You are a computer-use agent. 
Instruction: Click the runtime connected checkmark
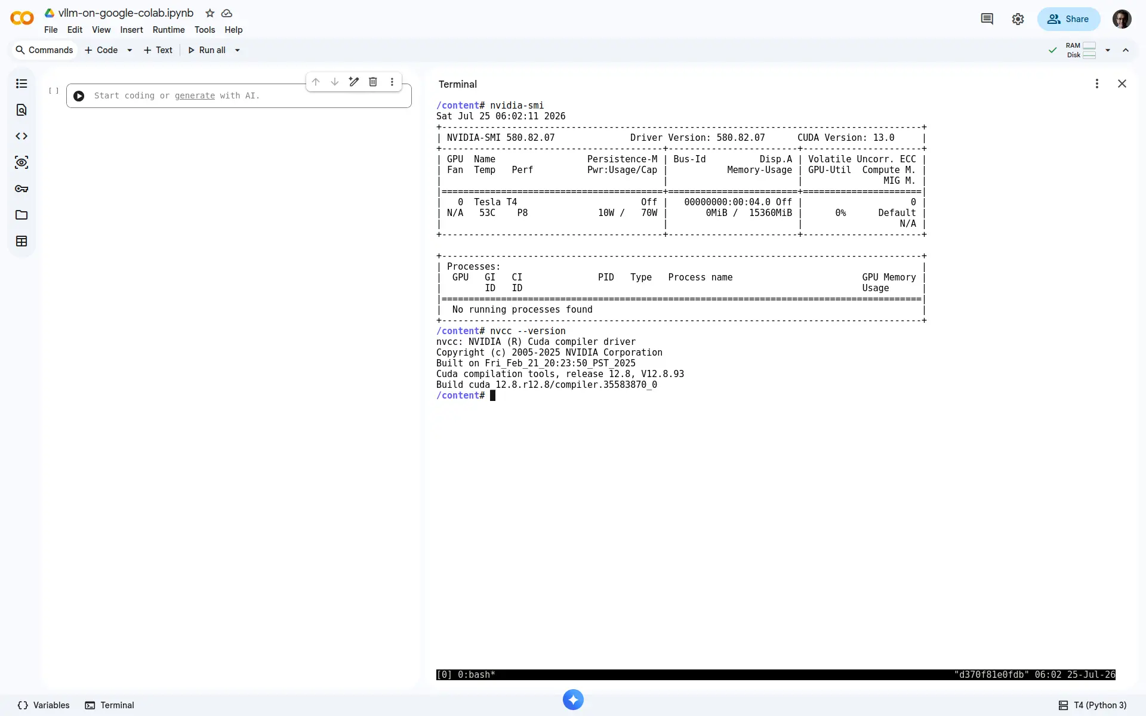pos(1053,50)
